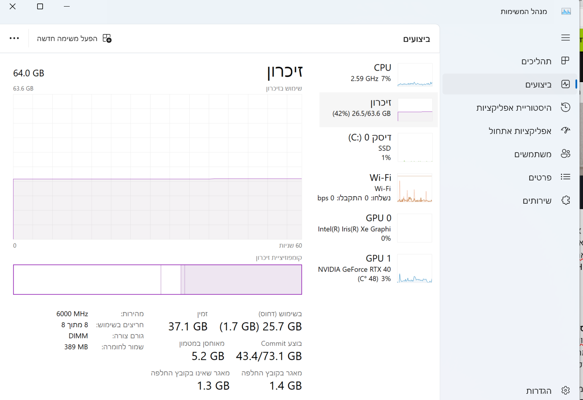This screenshot has width=583, height=400.
Task: Click the זיכרון heading above the graph
Action: click(x=285, y=72)
